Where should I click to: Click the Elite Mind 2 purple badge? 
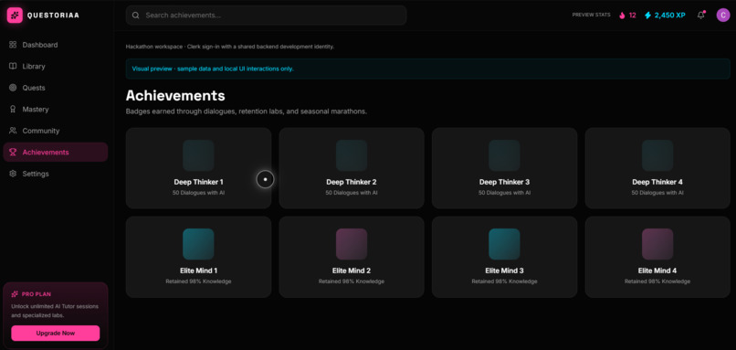352,244
